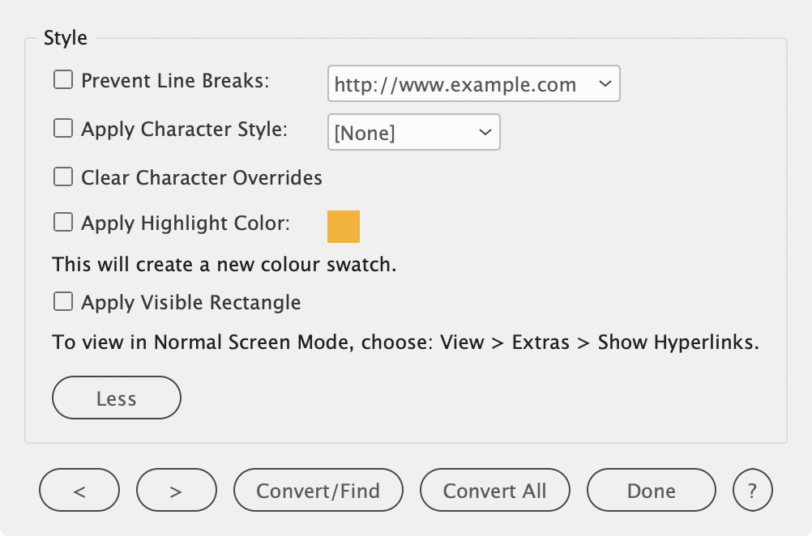This screenshot has width=812, height=536.
Task: Click the Convert/Find button
Action: (x=318, y=490)
